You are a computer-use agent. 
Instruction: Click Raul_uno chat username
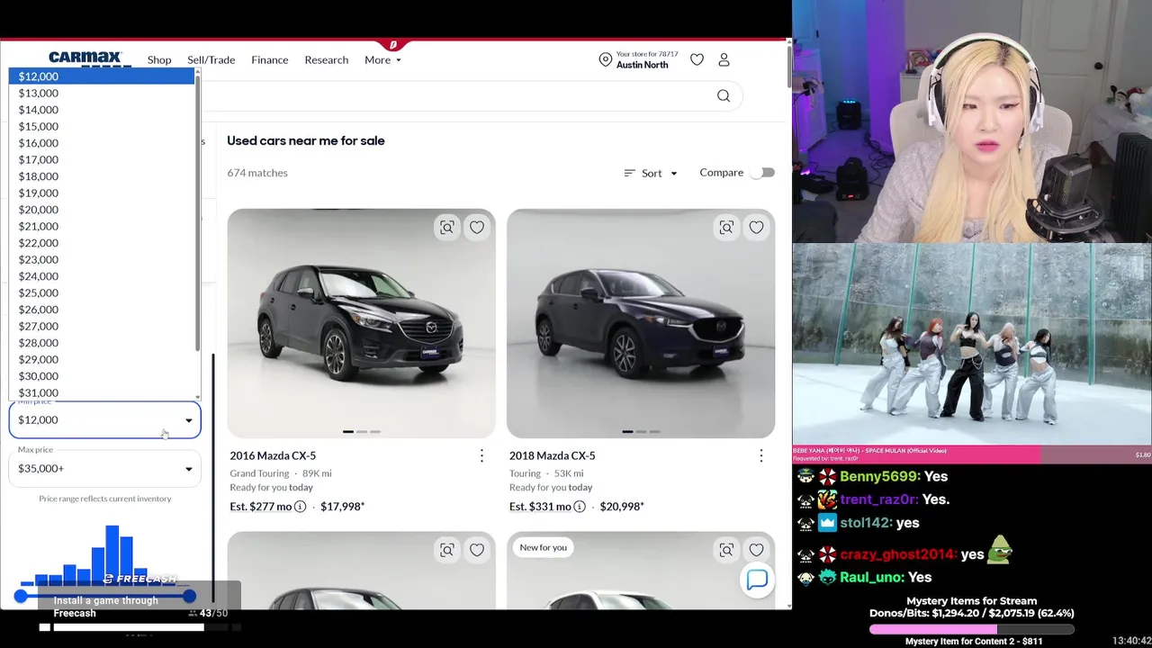(872, 577)
